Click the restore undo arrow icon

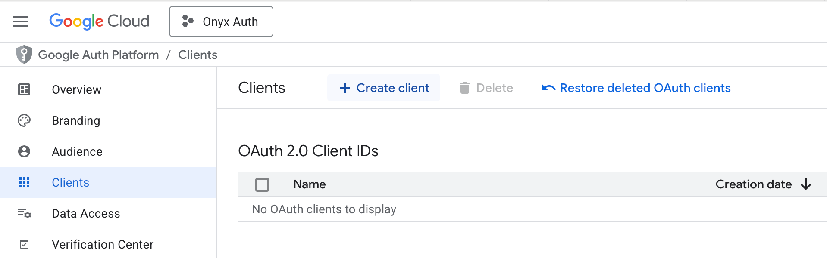548,88
